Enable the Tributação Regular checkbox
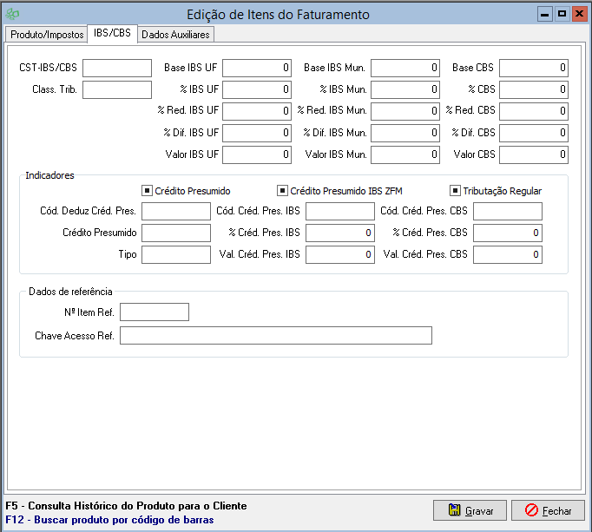 tap(455, 191)
